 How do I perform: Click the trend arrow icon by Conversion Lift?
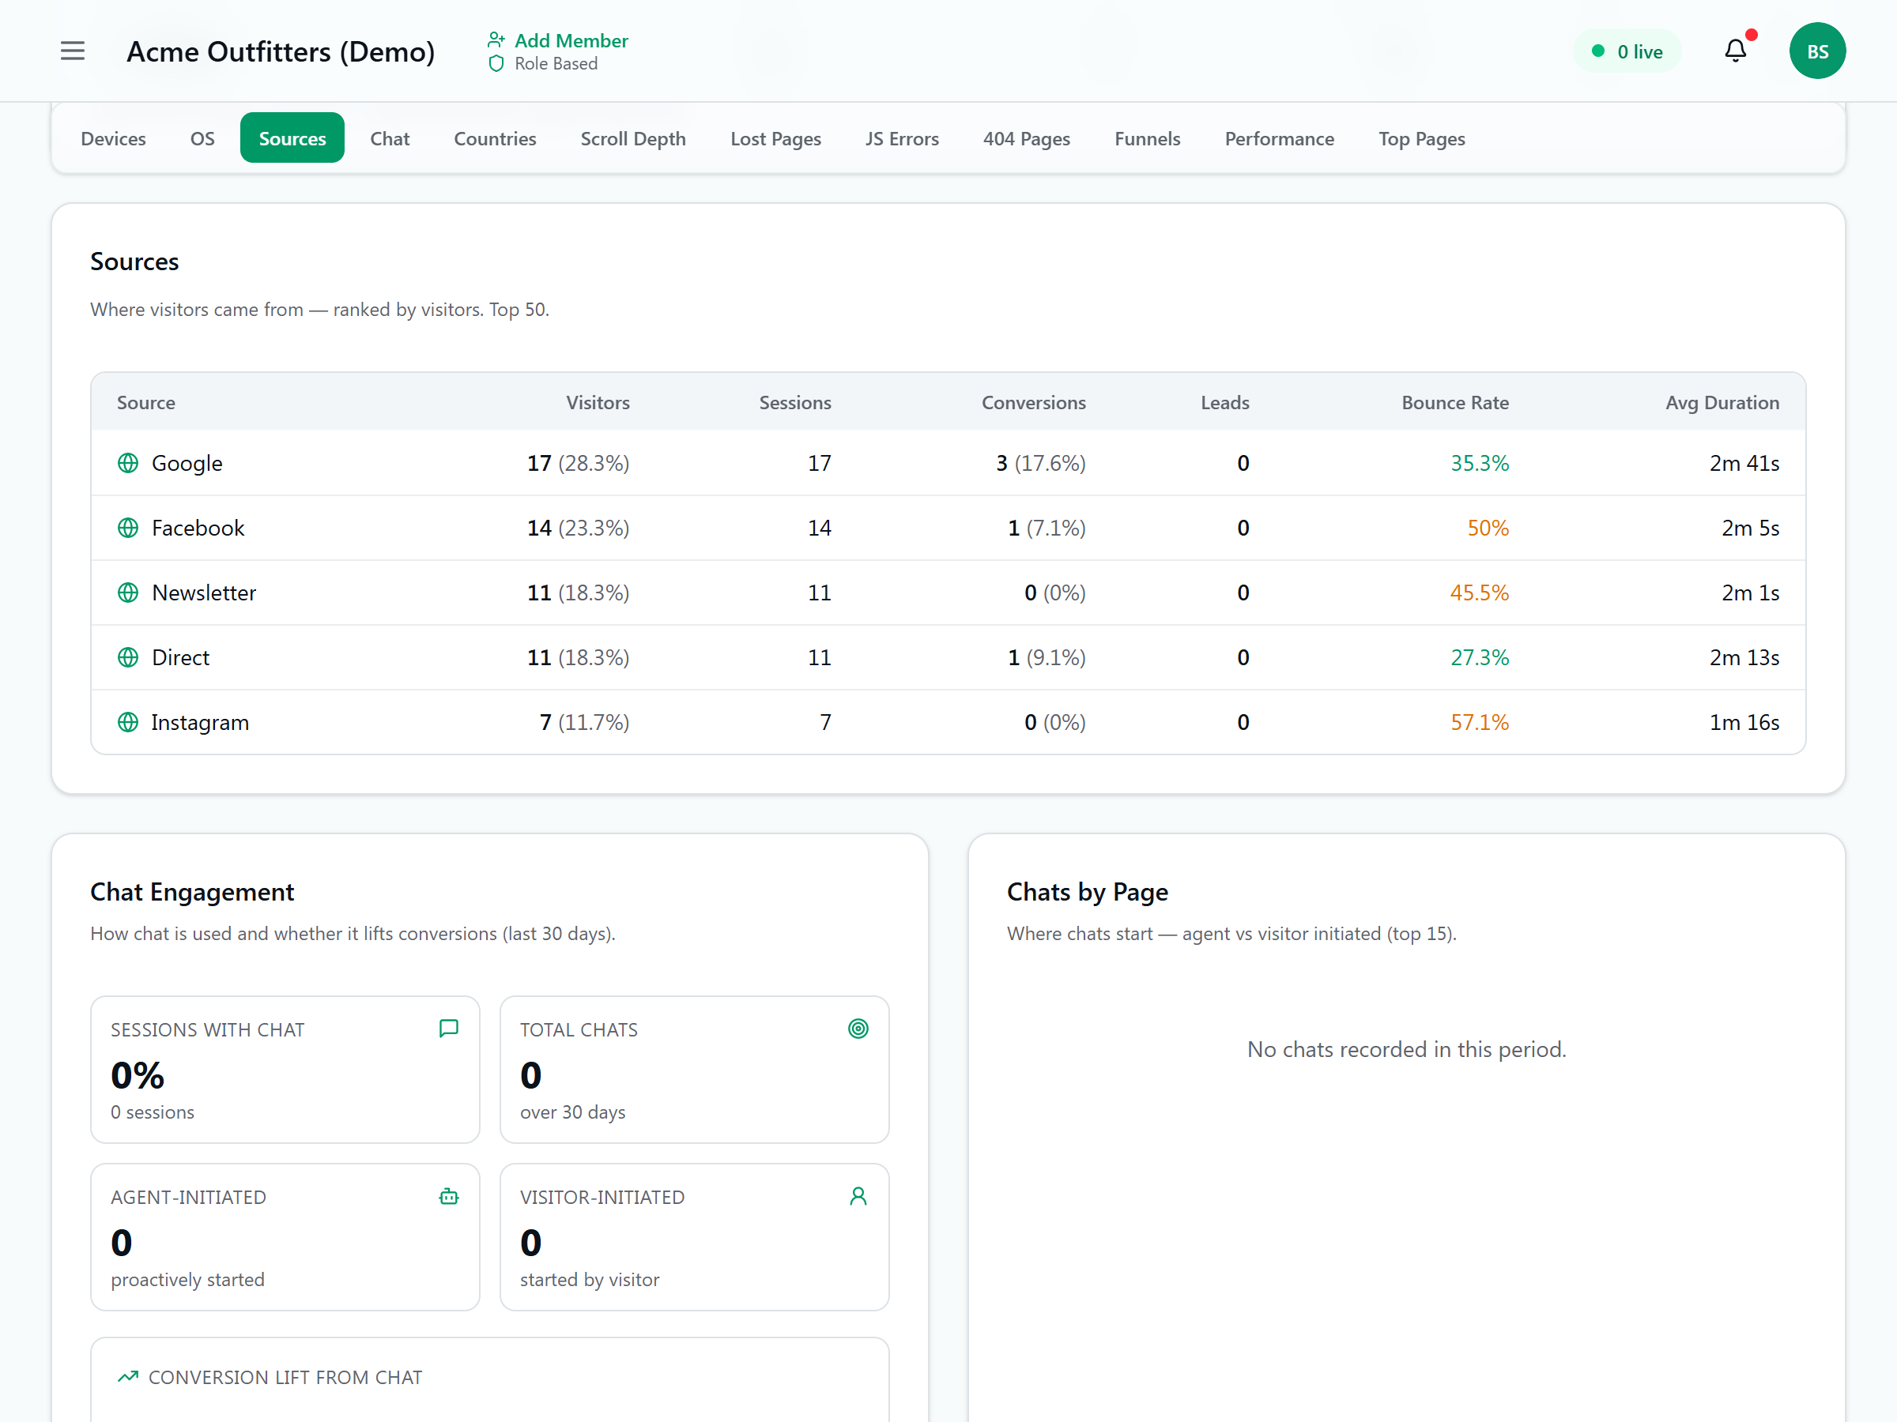[x=128, y=1376]
